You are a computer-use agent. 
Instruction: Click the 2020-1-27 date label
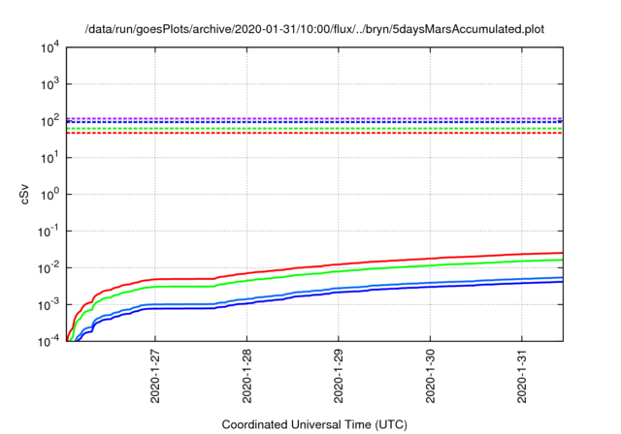pyautogui.click(x=155, y=376)
